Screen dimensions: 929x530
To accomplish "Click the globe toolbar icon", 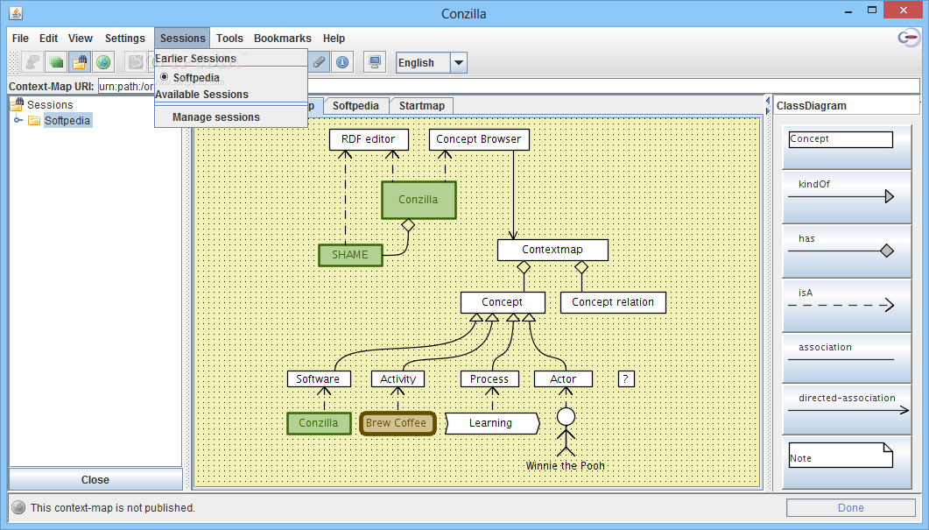I will click(103, 62).
